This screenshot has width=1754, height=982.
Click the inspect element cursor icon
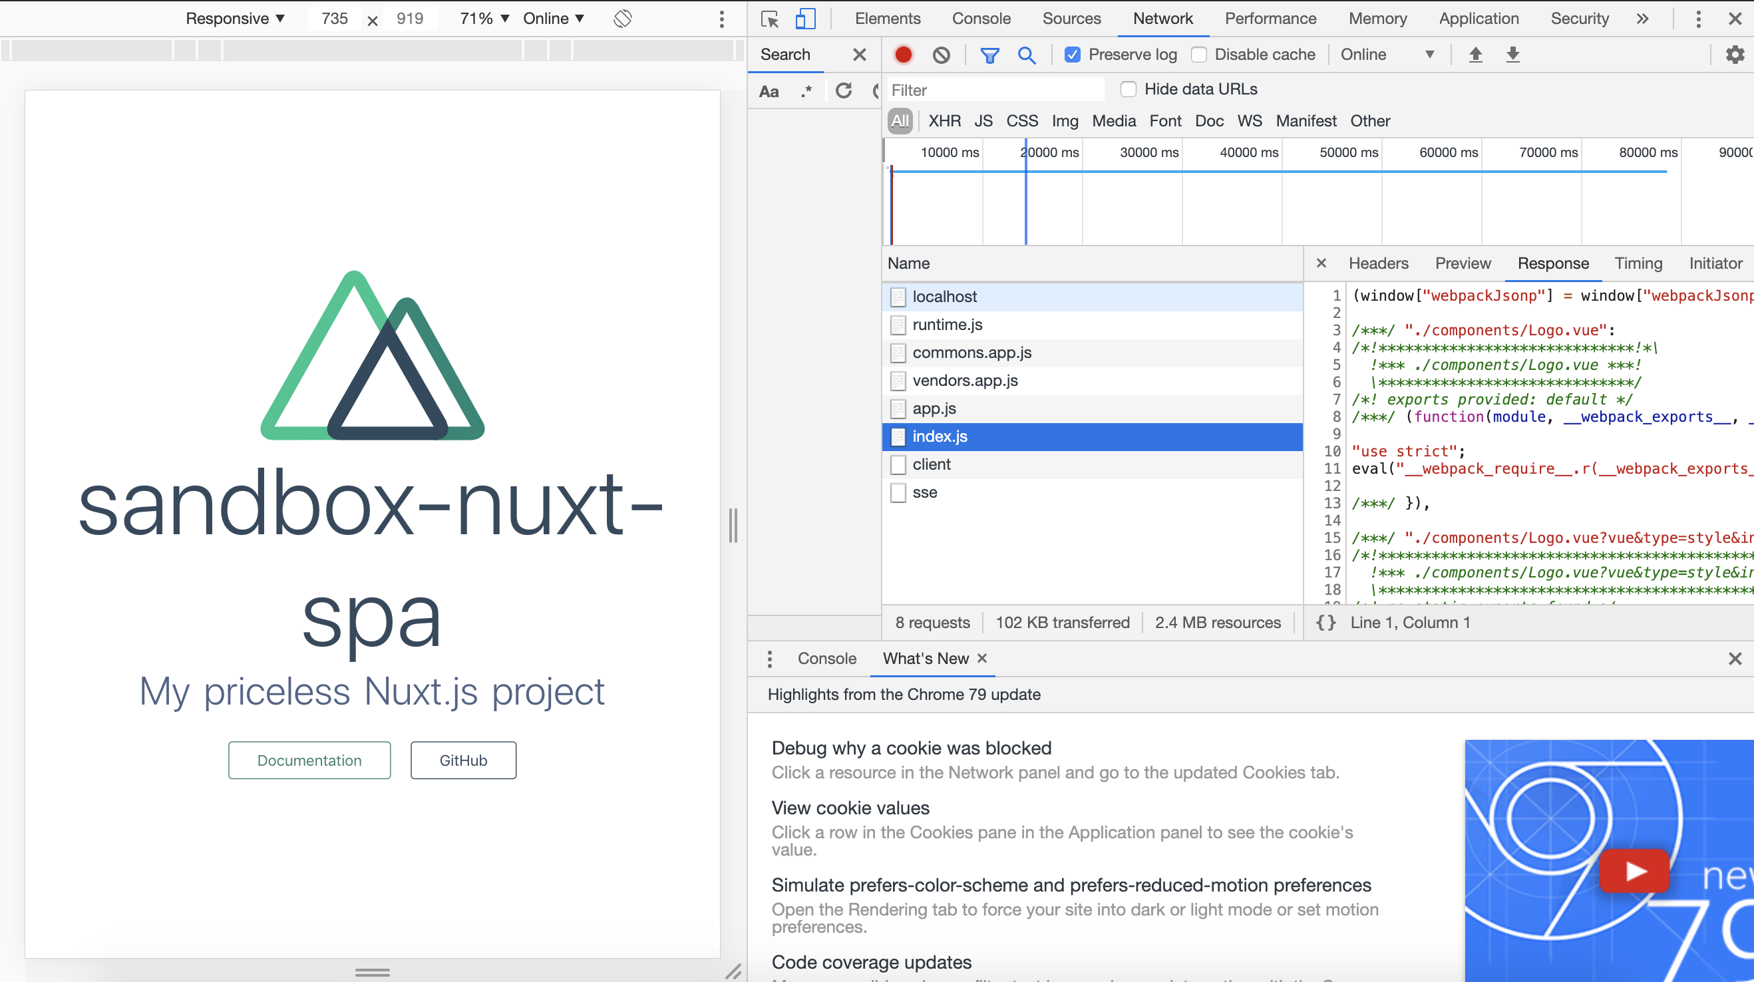click(x=769, y=19)
